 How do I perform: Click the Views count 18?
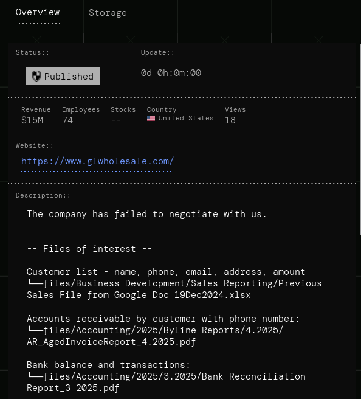coord(230,120)
